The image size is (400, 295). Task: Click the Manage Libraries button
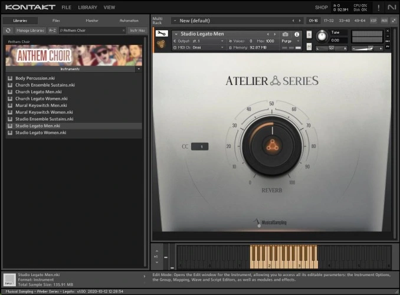[31, 30]
